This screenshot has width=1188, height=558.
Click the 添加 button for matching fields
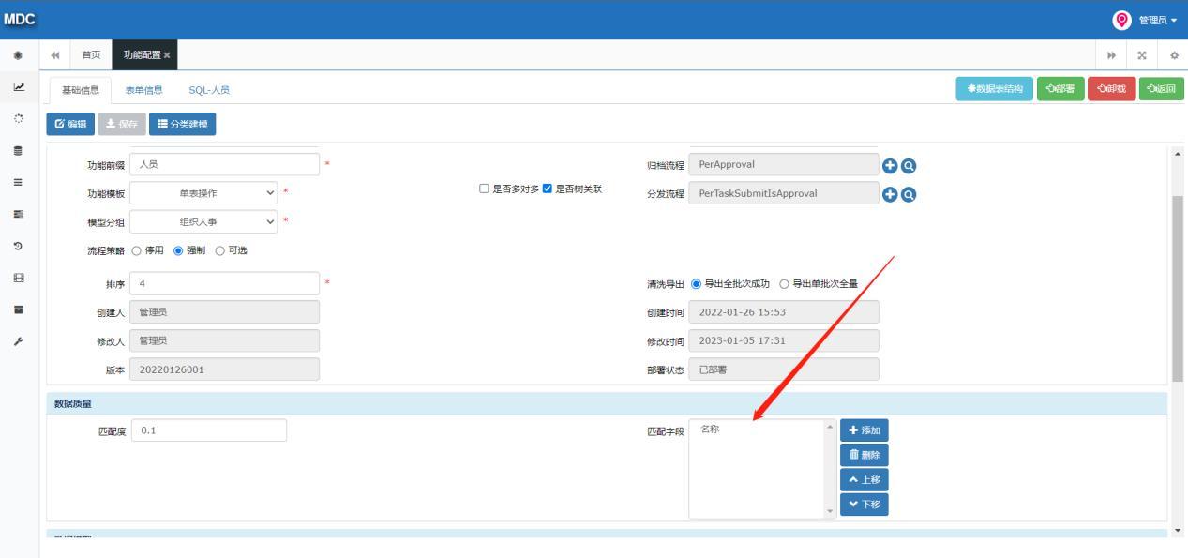point(864,430)
